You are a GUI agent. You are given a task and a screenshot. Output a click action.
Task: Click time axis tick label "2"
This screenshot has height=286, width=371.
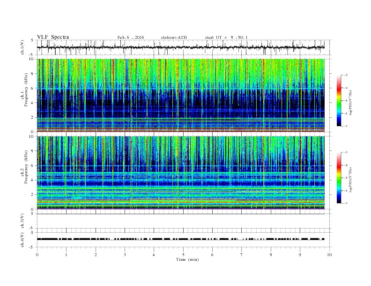(96, 255)
